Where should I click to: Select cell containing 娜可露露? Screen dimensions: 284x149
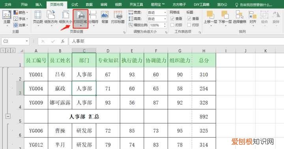[60, 102]
